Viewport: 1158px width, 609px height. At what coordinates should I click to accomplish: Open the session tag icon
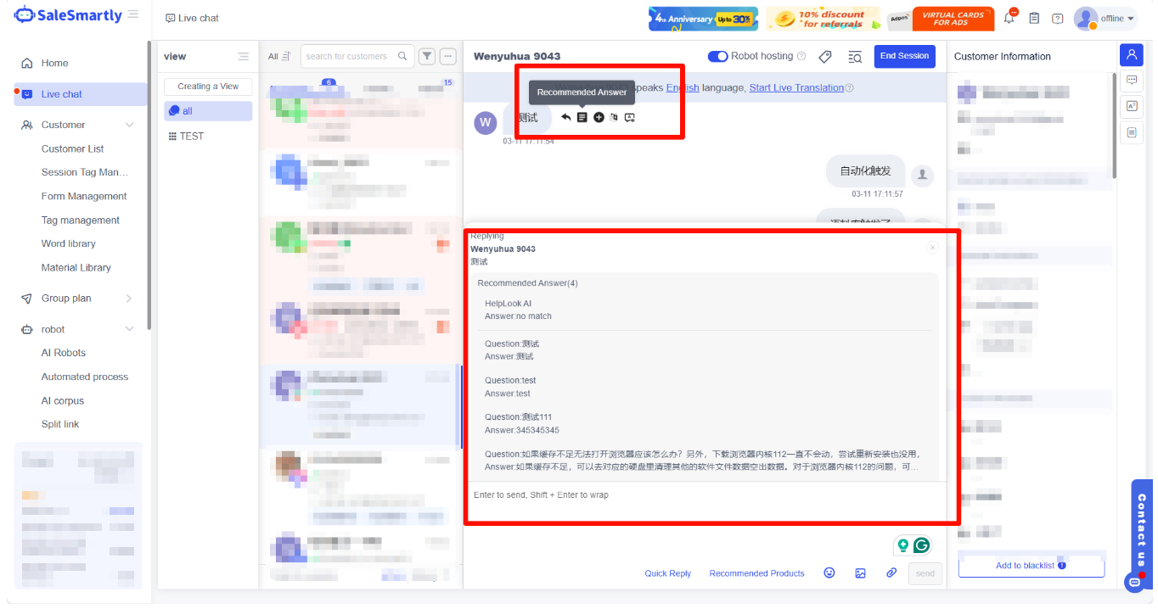click(x=825, y=57)
